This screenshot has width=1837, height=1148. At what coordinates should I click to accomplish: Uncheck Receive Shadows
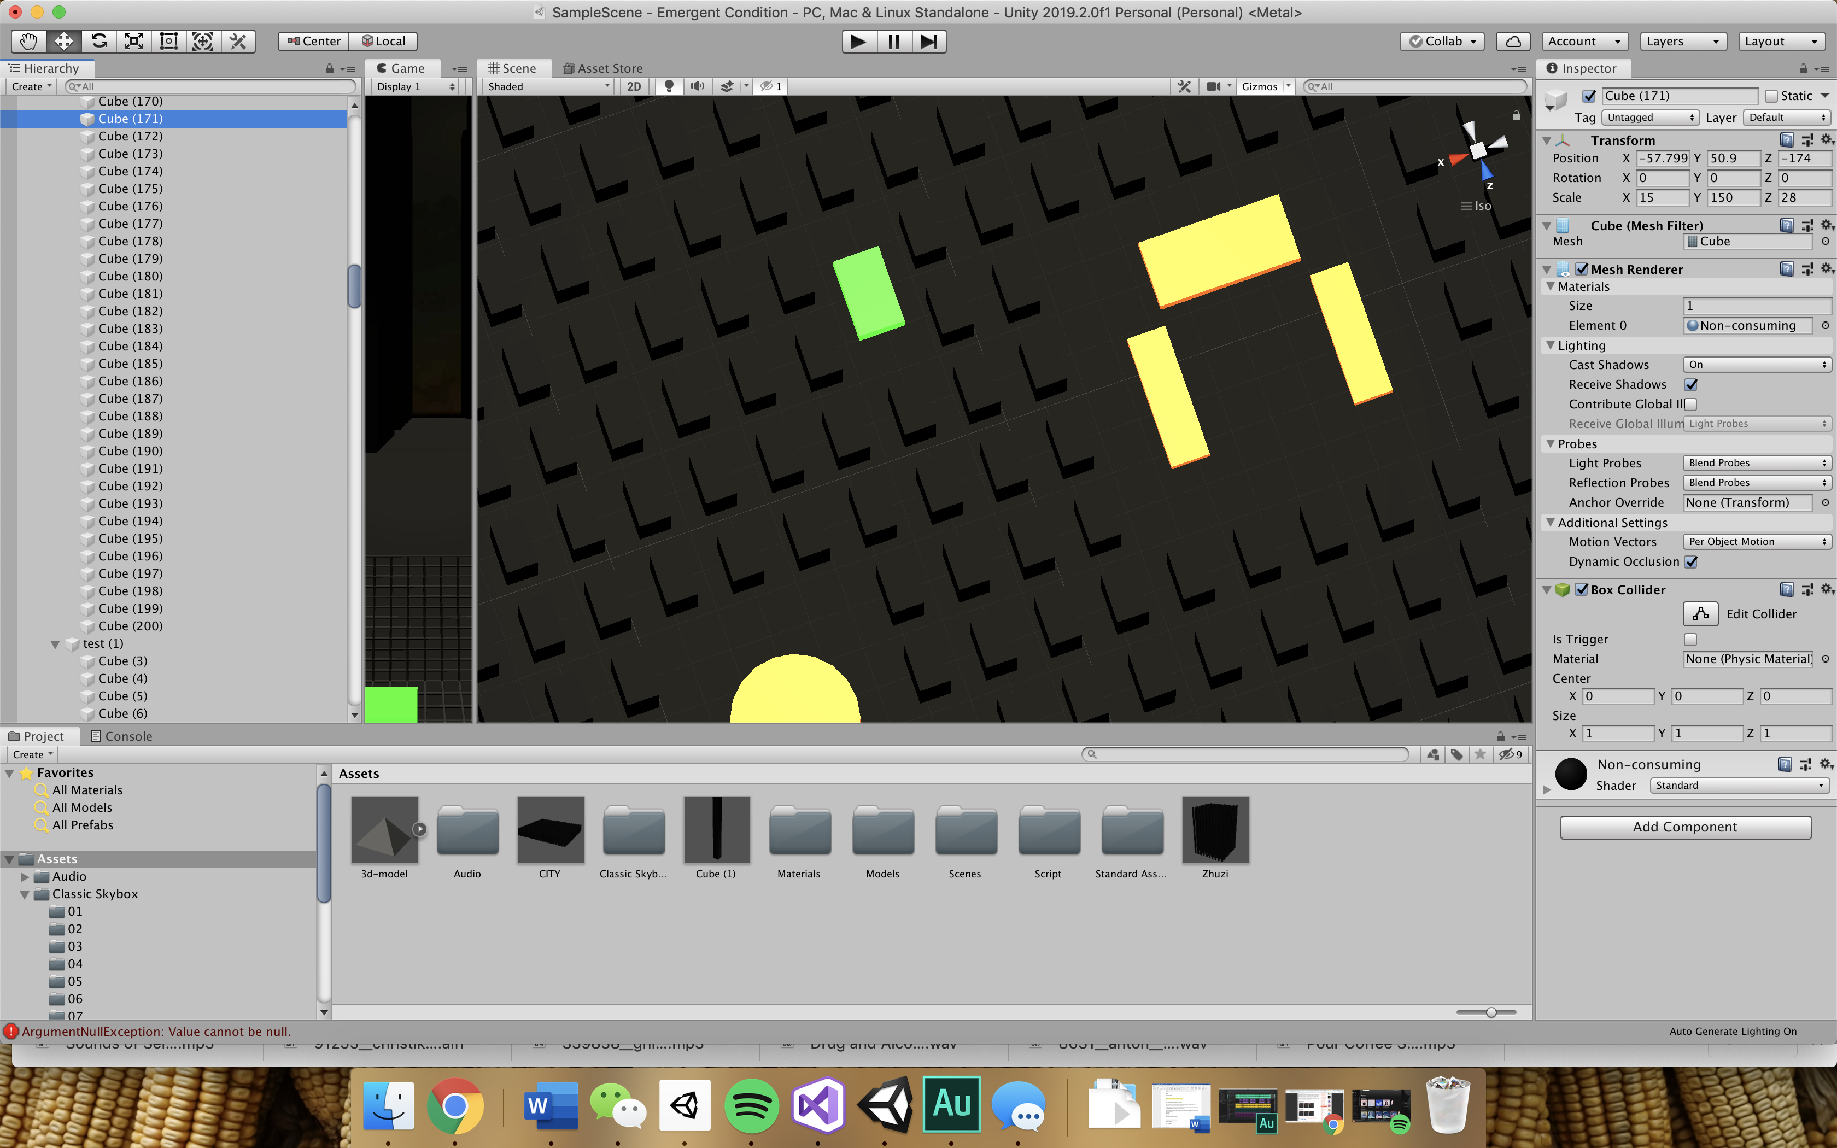[x=1691, y=385]
